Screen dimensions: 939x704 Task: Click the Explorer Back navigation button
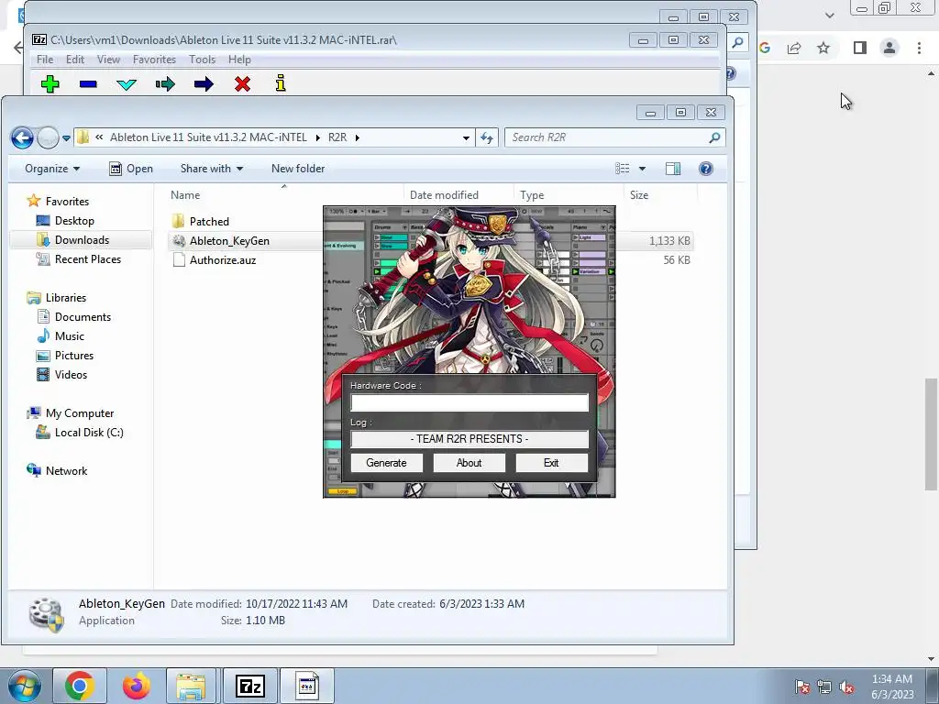point(22,138)
